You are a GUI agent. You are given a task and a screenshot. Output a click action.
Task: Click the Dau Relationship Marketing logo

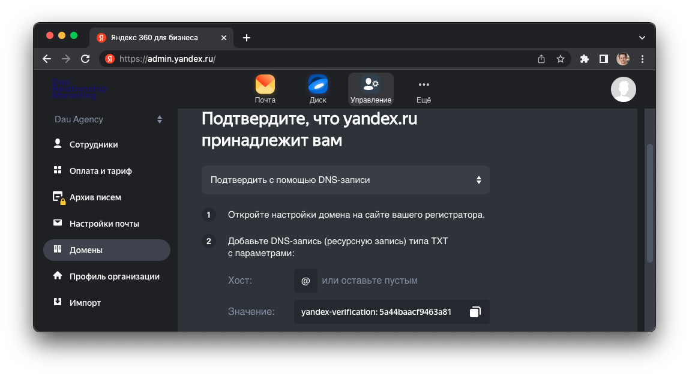[x=79, y=89]
